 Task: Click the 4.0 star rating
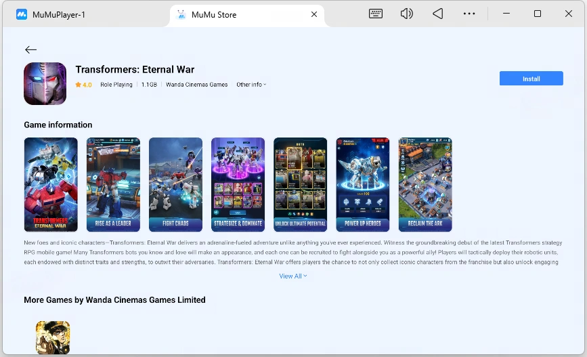(83, 85)
